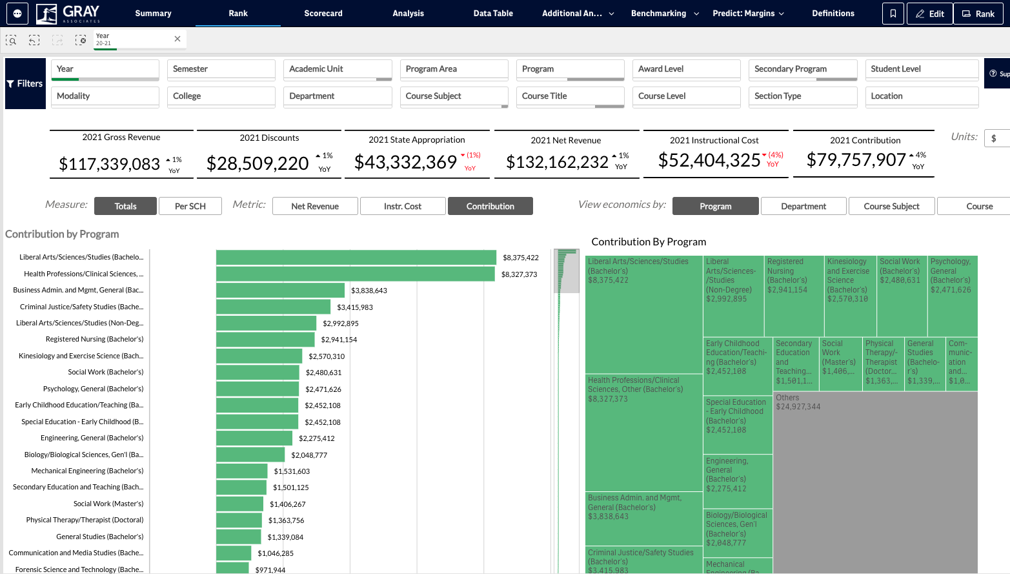Click the Psychology, General treemap tile

click(953, 296)
